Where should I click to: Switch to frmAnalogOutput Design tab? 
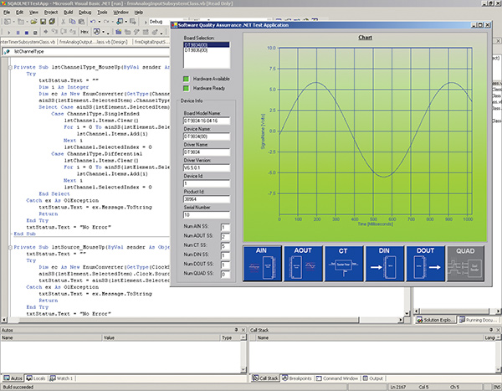(x=94, y=42)
